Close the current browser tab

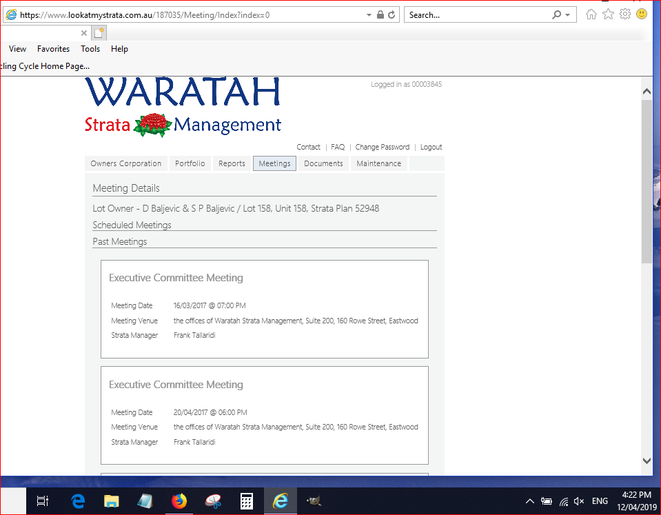[x=84, y=33]
